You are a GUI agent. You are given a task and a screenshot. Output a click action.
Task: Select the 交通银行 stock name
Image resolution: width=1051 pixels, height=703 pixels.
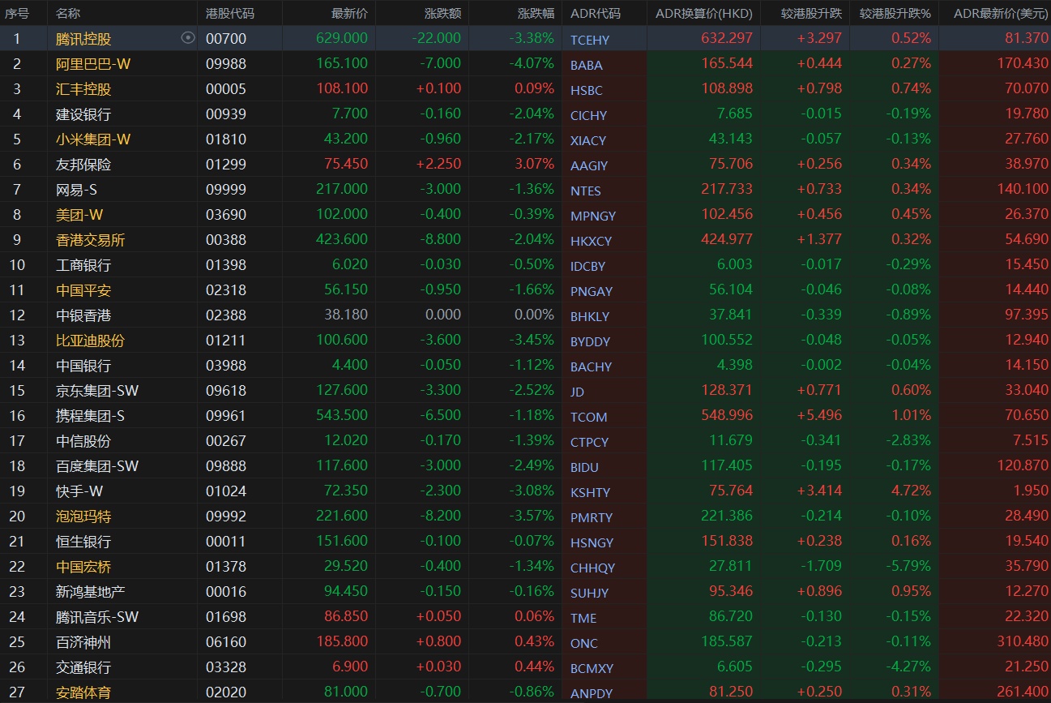(83, 667)
